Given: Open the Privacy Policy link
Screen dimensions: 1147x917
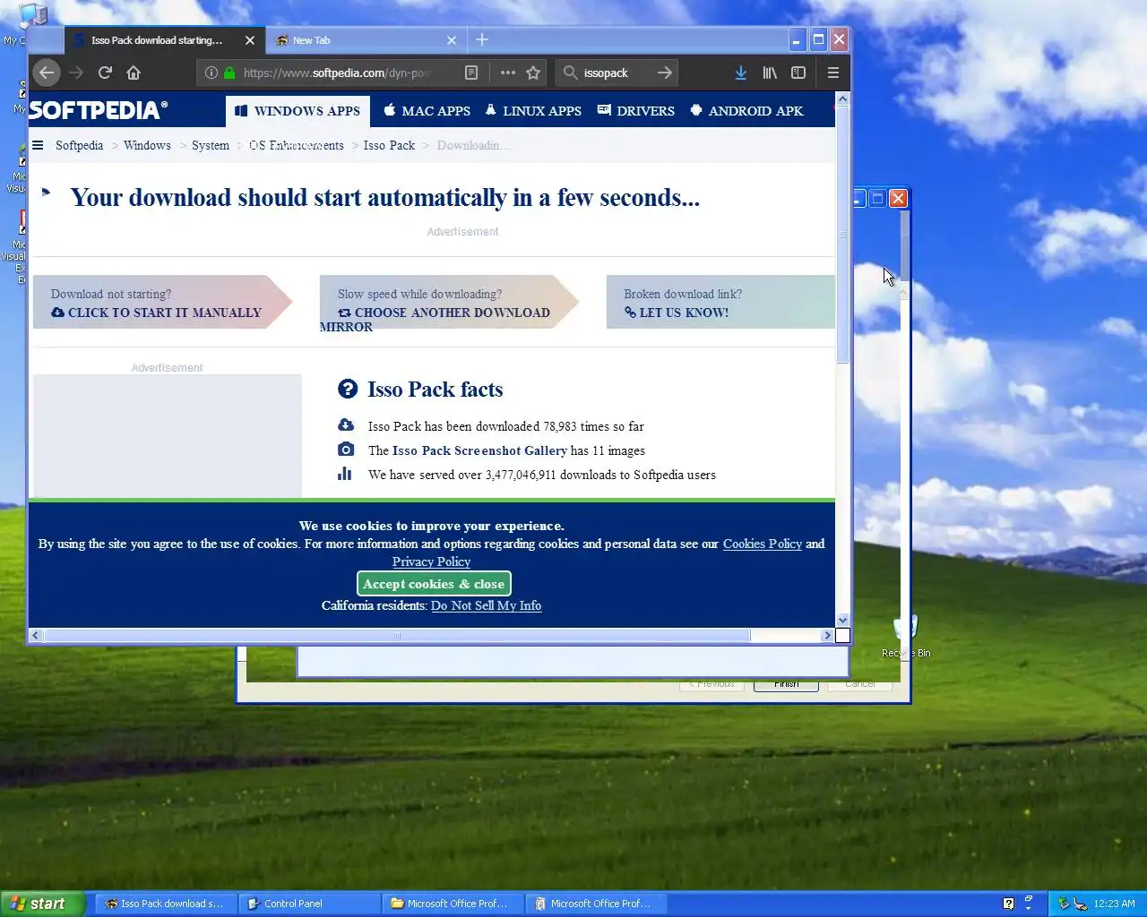Looking at the screenshot, I should point(431,561).
